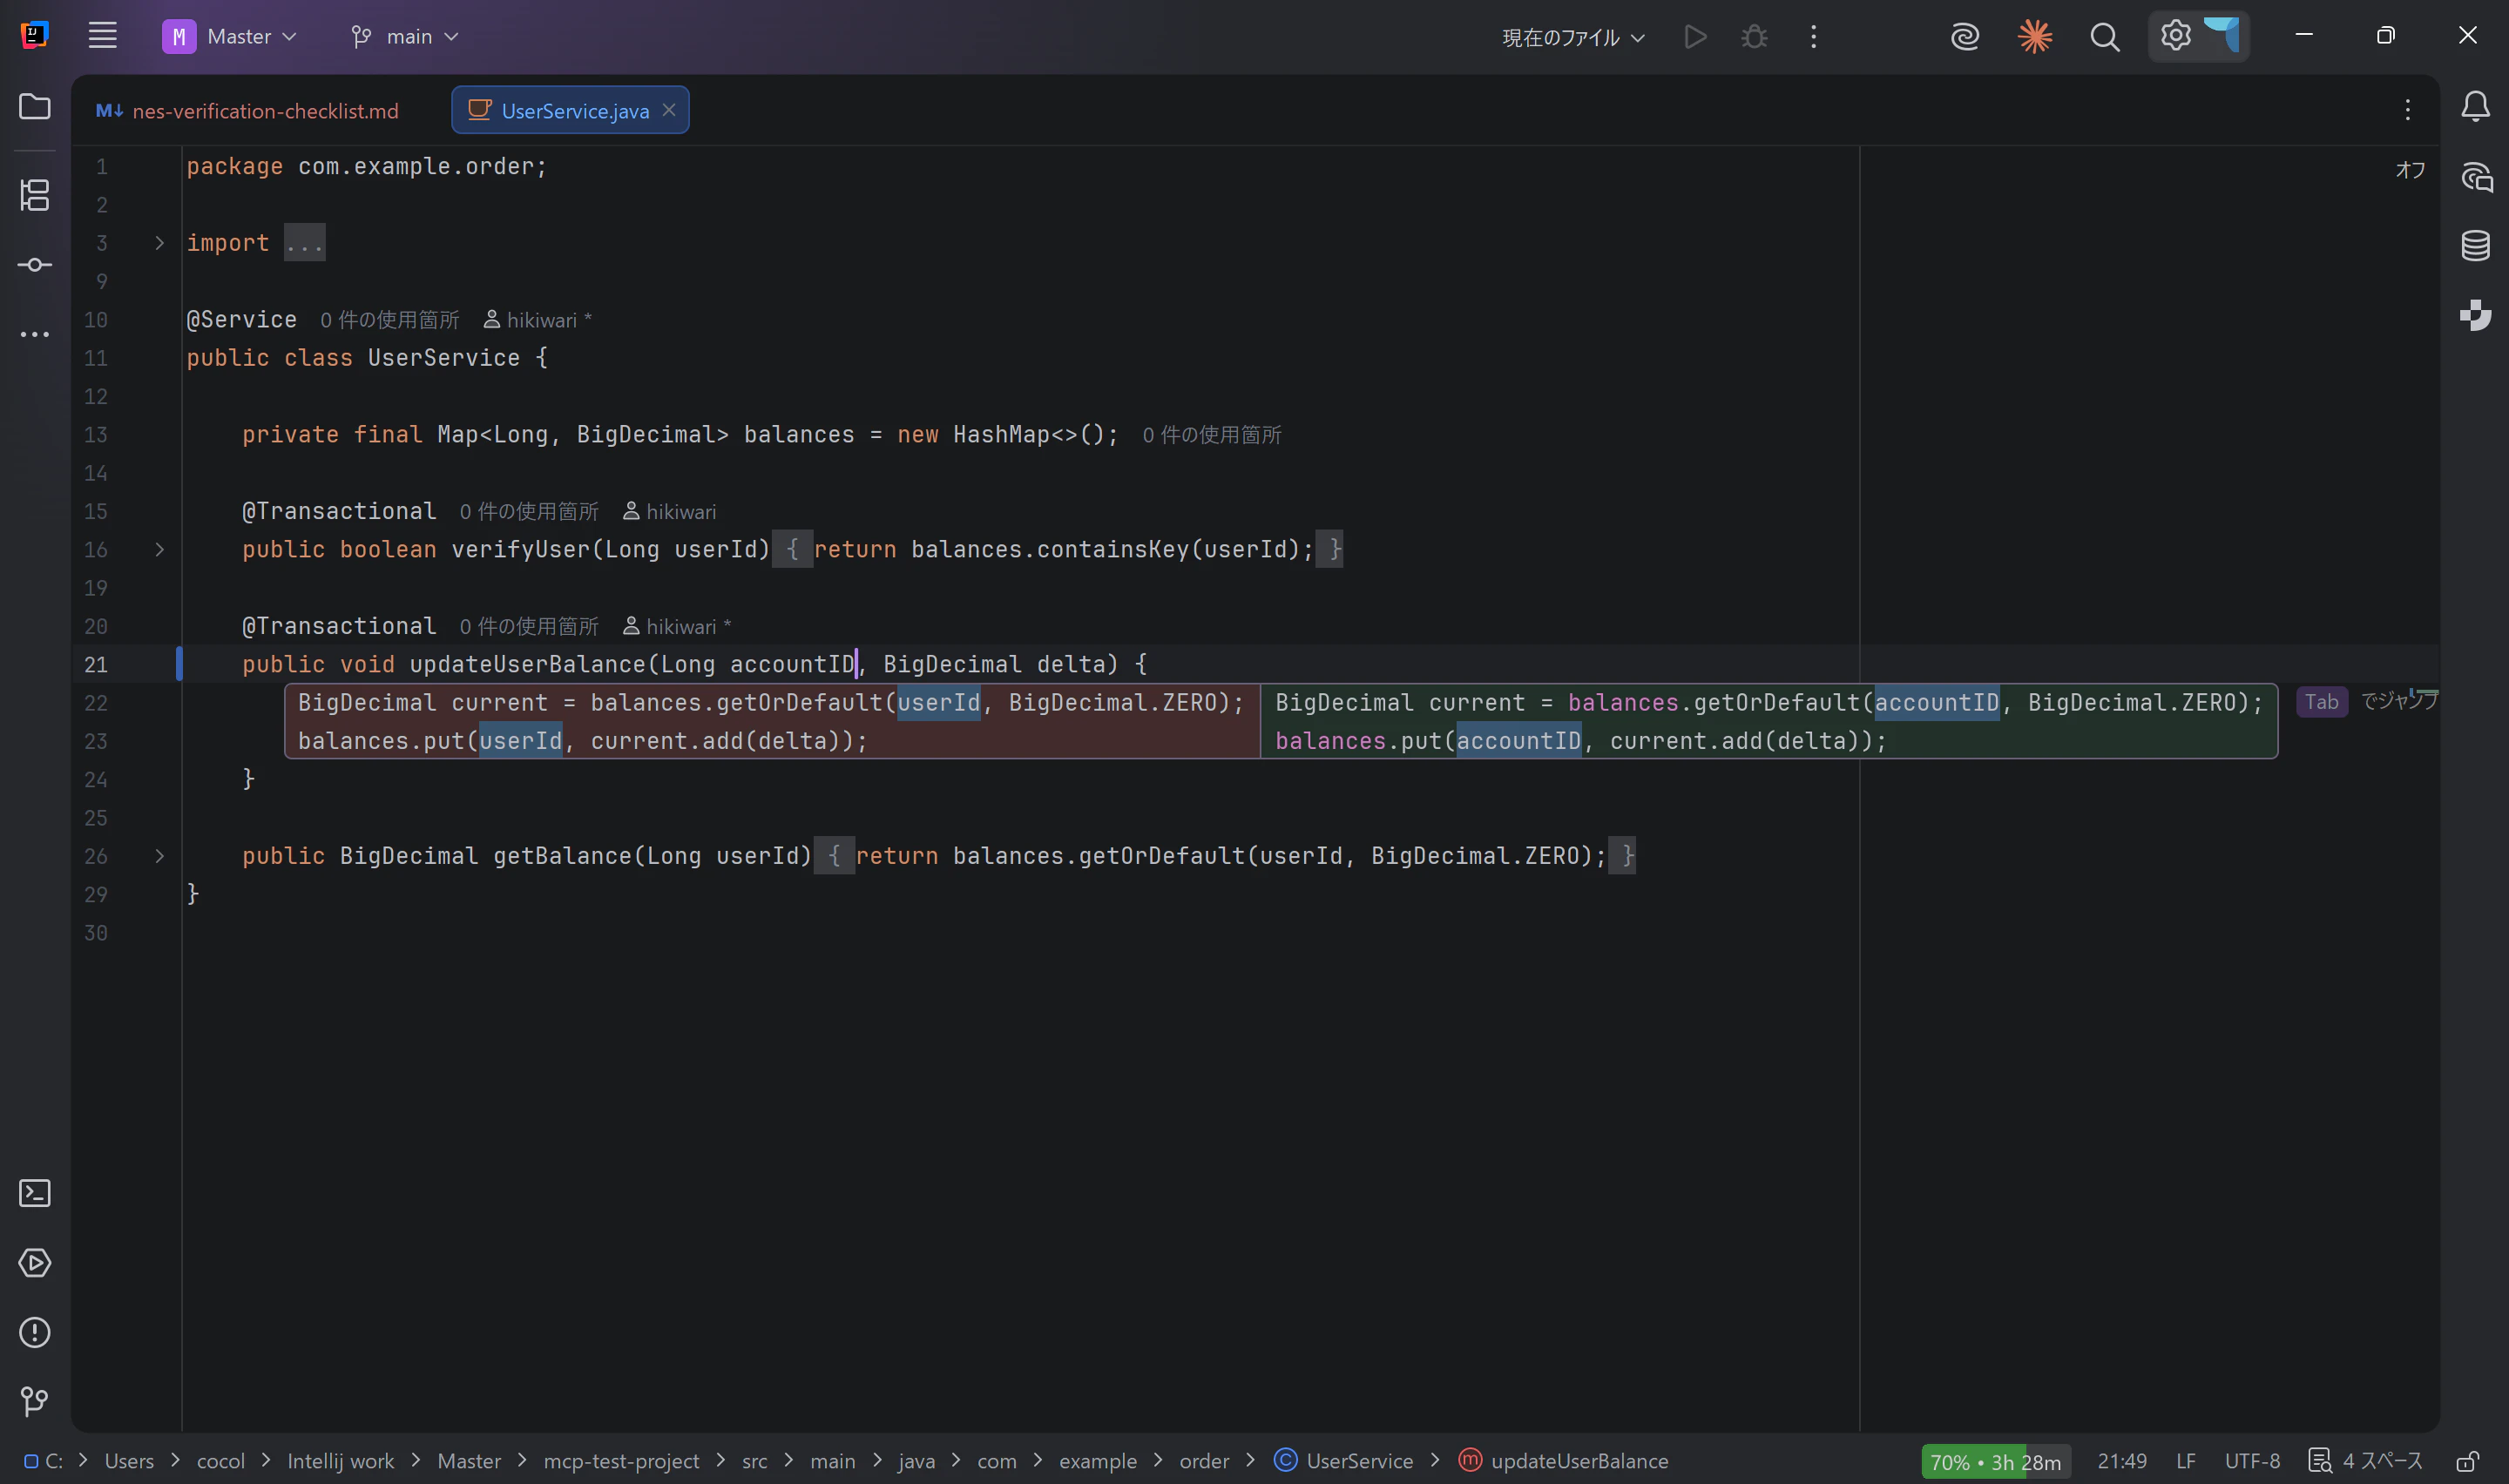Viewport: 2509px width, 1484px height.
Task: Click the Run button
Action: (1695, 37)
